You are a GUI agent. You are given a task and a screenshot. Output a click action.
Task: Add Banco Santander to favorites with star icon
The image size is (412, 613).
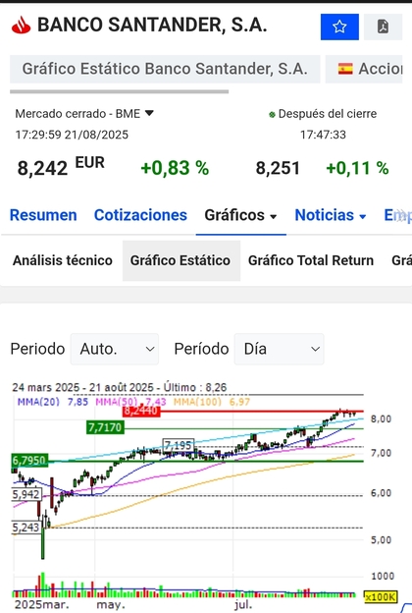point(339,27)
